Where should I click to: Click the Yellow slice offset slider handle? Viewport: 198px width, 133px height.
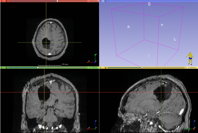(142, 68)
